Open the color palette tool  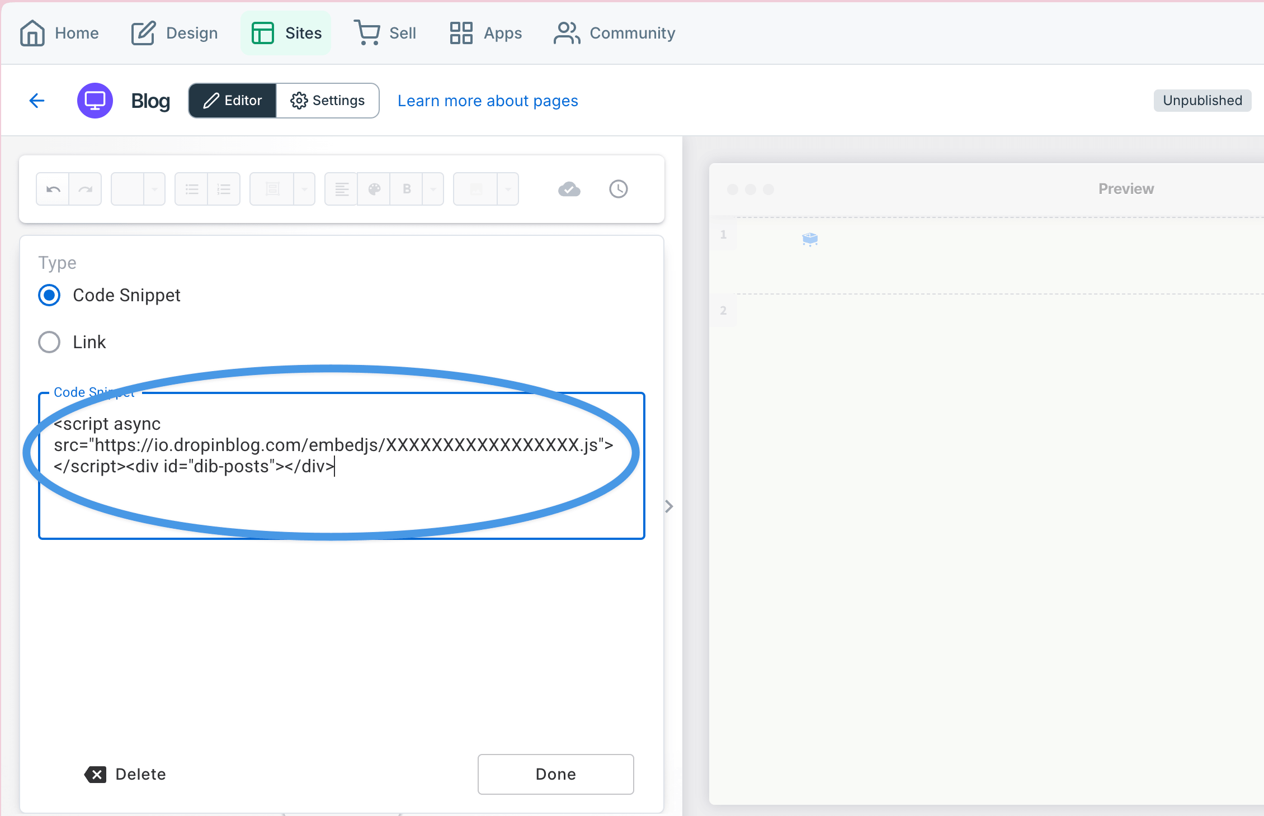coord(374,189)
